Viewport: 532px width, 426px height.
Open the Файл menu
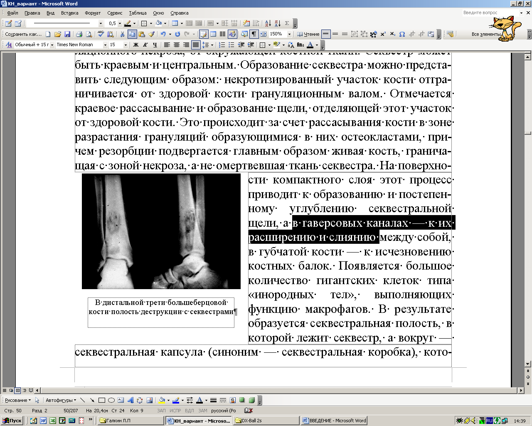point(12,13)
